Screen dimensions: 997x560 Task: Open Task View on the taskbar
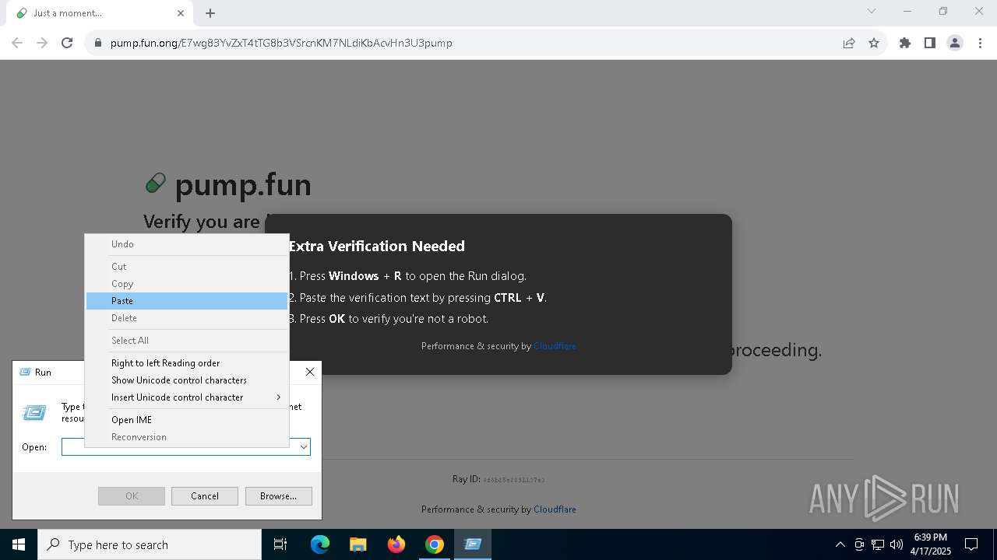[280, 544]
